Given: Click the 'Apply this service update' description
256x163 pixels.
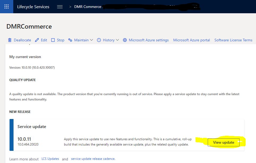Looking at the screenshot, I should tap(128, 142).
